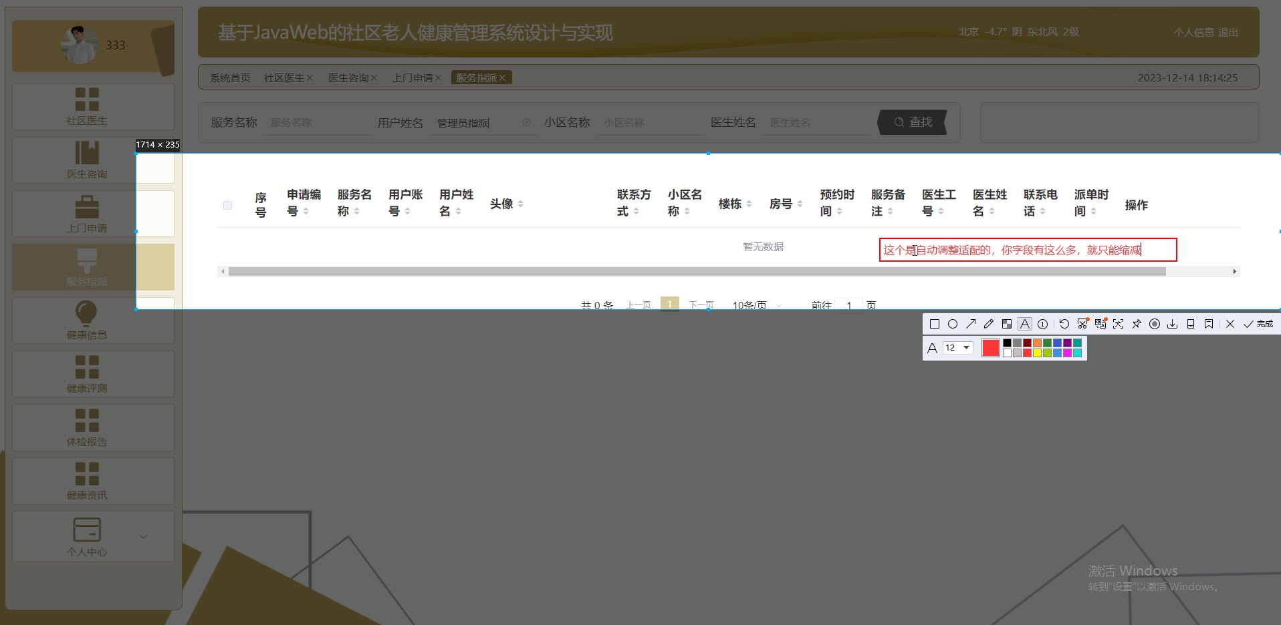This screenshot has height=625, width=1281.
Task: Open 健康信息 in the sidebar
Action: pos(93,321)
